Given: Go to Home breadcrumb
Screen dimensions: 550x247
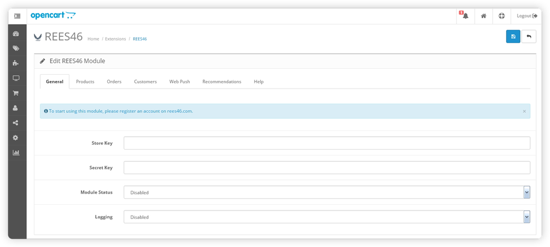Looking at the screenshot, I should [x=94, y=39].
